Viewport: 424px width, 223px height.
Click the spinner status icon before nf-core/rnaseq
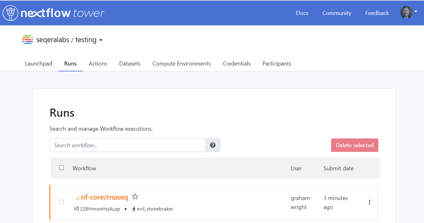[x=78, y=197]
